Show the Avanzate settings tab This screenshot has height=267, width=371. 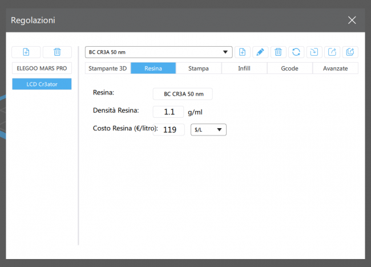(x=335, y=68)
